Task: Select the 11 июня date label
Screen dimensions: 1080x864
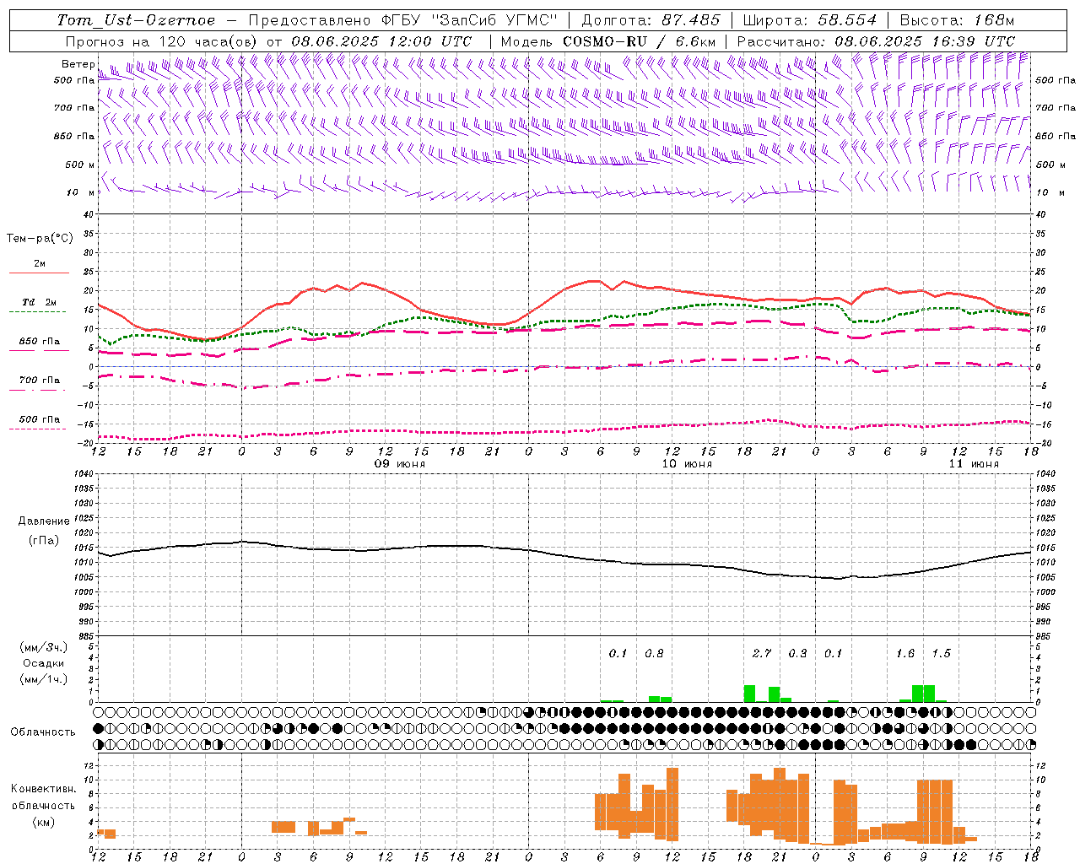Action: click(974, 464)
